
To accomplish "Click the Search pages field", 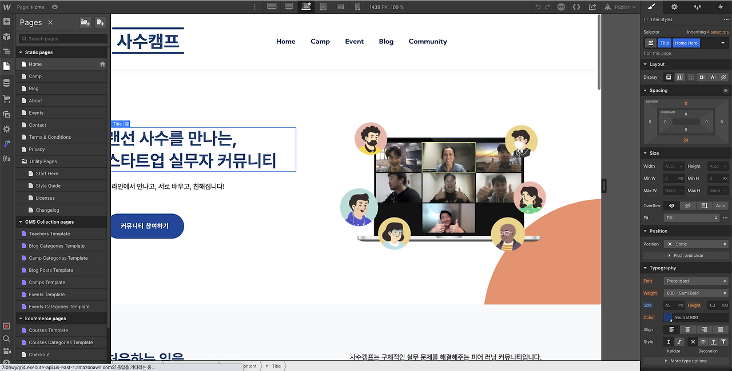I will pos(63,39).
